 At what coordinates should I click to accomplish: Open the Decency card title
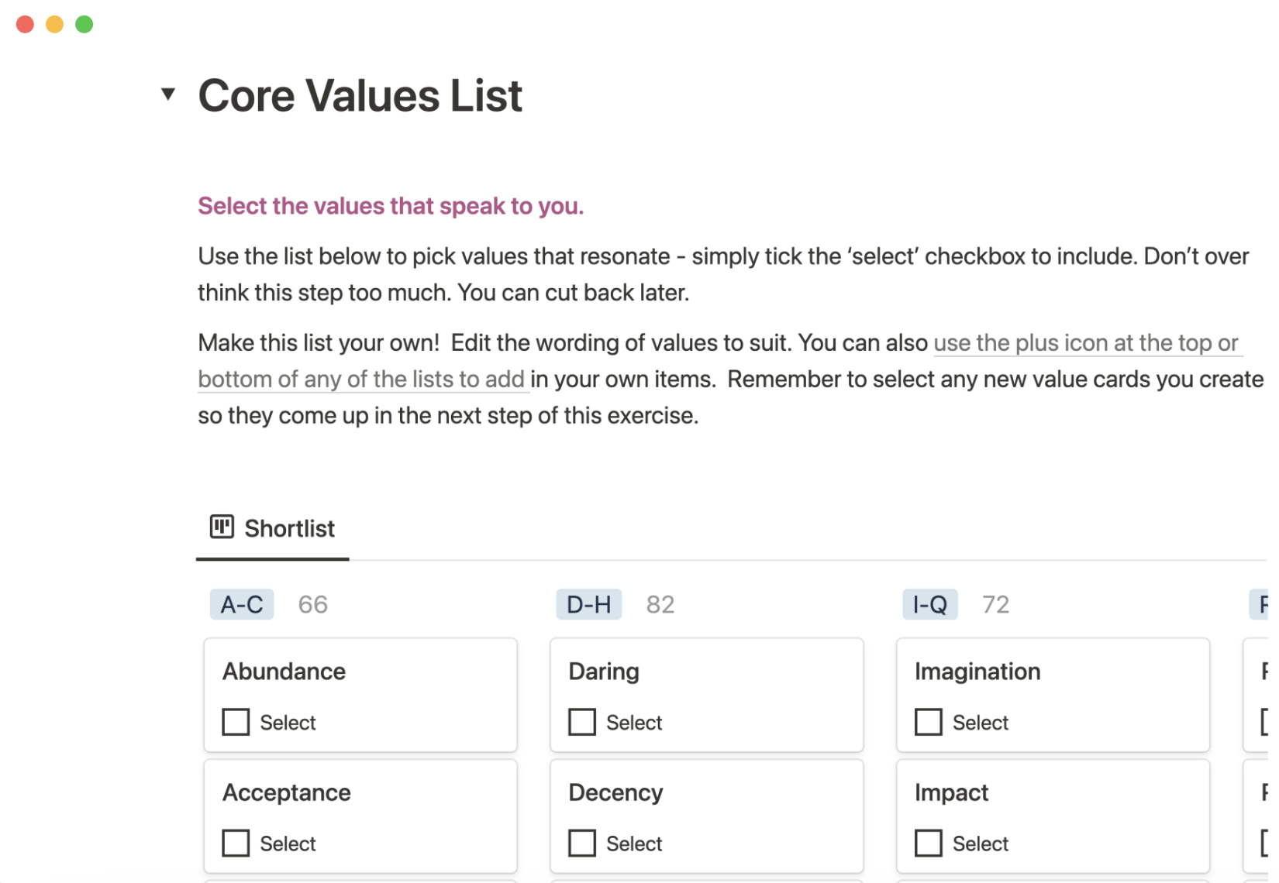(615, 792)
